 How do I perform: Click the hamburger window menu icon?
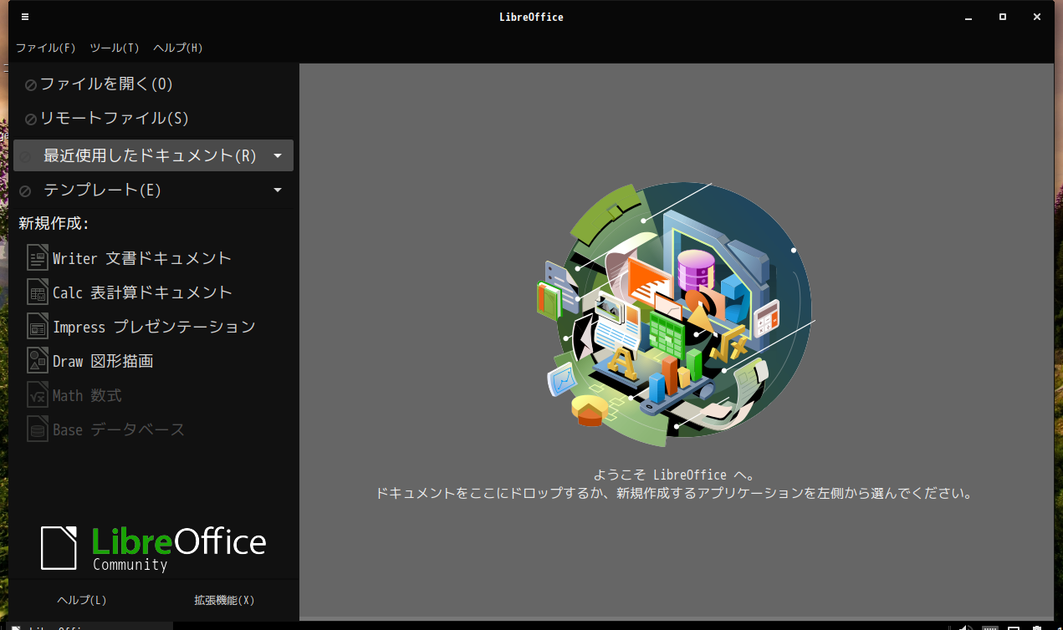[x=25, y=17]
